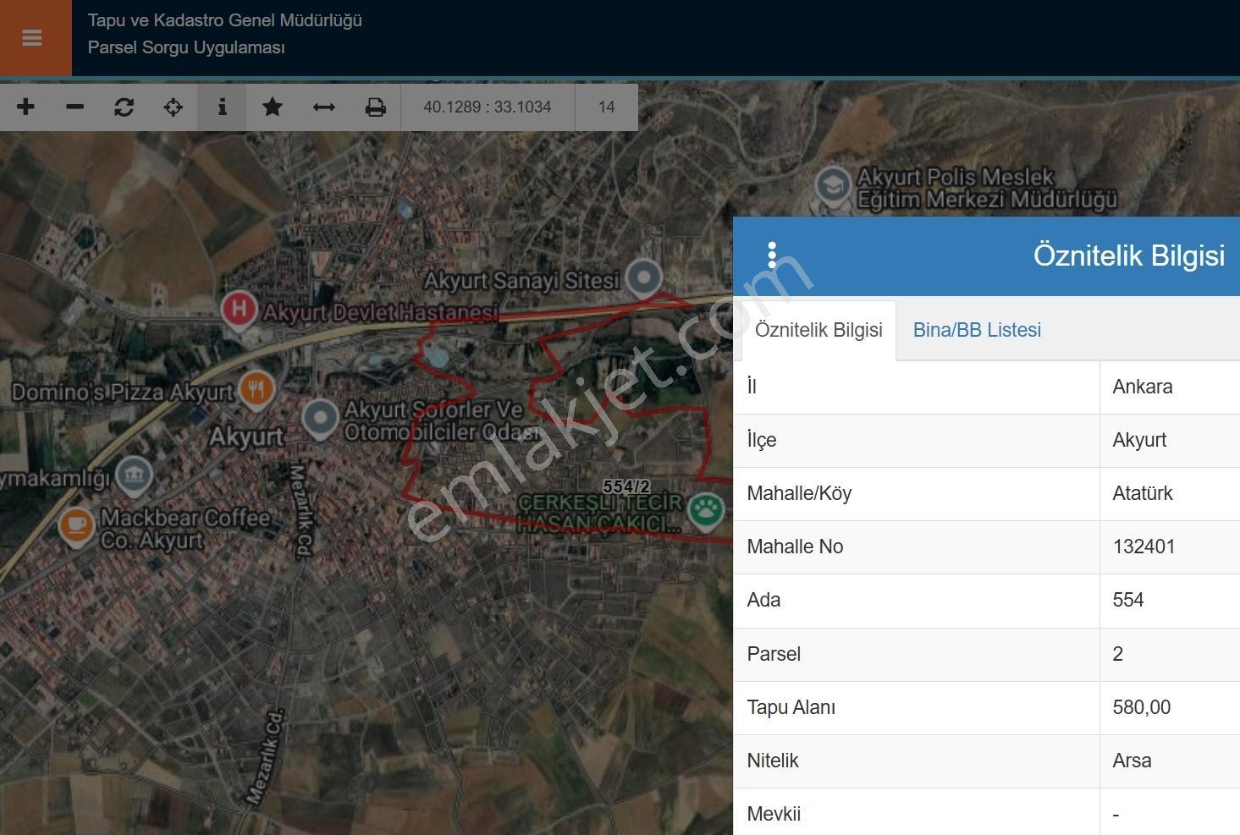Open favorites with the star icon
The width and height of the screenshot is (1240, 835).
(272, 107)
